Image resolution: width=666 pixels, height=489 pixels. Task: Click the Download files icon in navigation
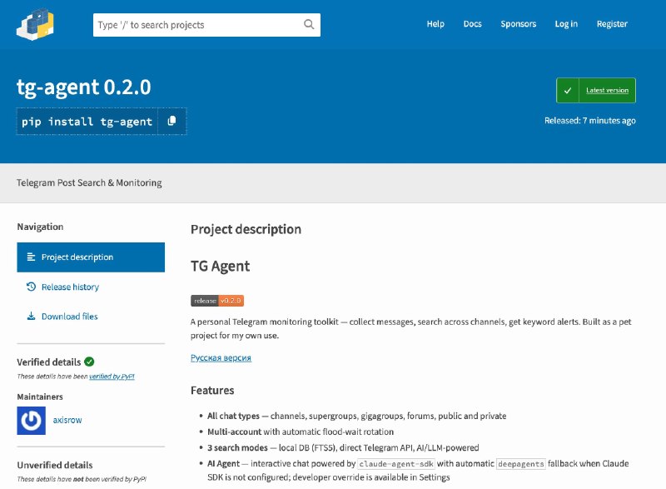32,316
